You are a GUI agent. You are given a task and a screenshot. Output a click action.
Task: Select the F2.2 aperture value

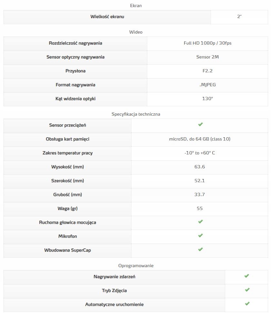[x=207, y=71]
